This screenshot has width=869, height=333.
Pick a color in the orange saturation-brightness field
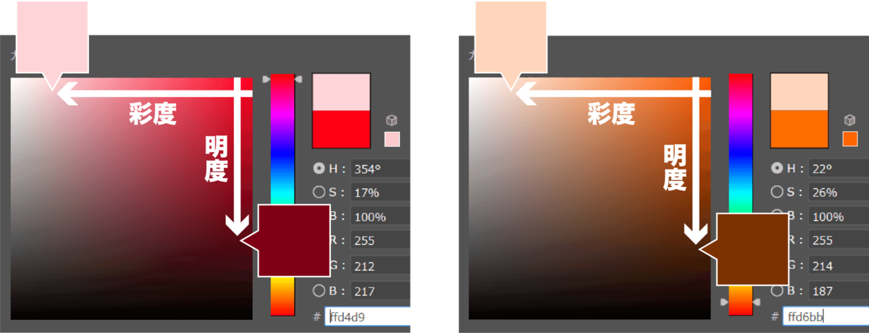[x=589, y=198]
